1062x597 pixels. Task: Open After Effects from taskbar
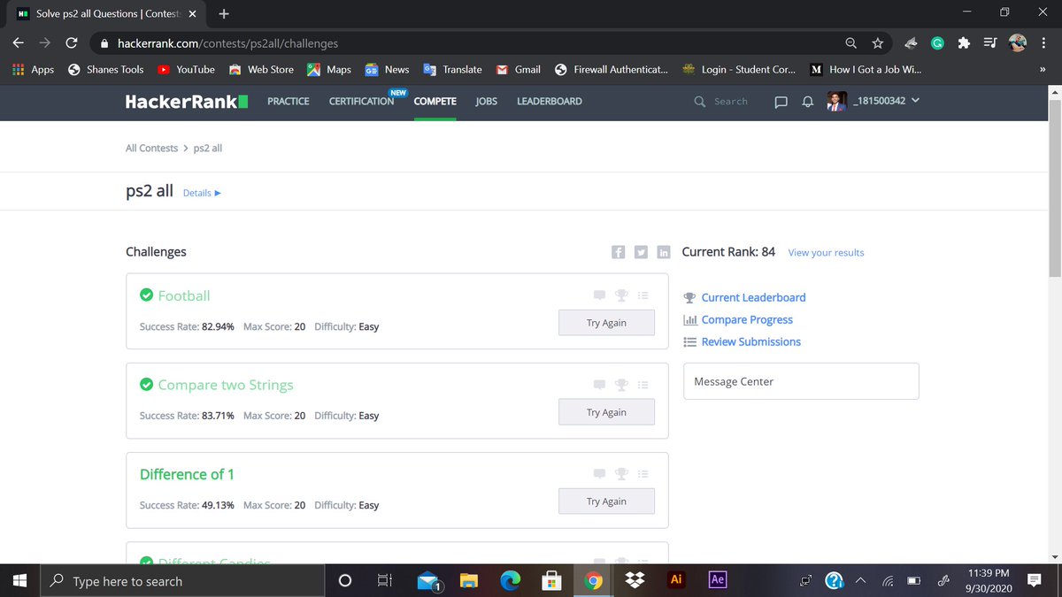point(718,580)
